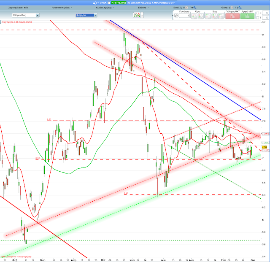Enable the S checkbox

pyautogui.click(x=258, y=13)
